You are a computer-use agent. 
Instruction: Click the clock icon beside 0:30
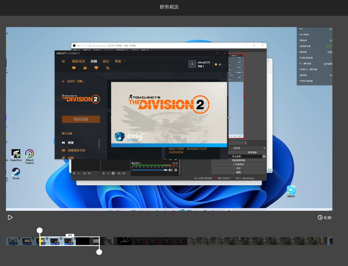click(x=320, y=217)
